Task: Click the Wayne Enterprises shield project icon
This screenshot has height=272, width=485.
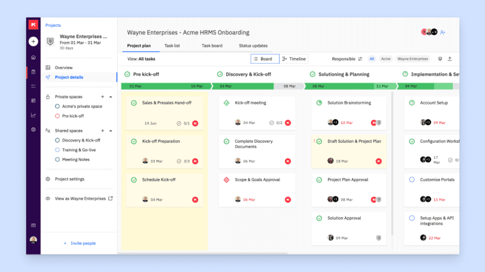Action: (x=50, y=41)
